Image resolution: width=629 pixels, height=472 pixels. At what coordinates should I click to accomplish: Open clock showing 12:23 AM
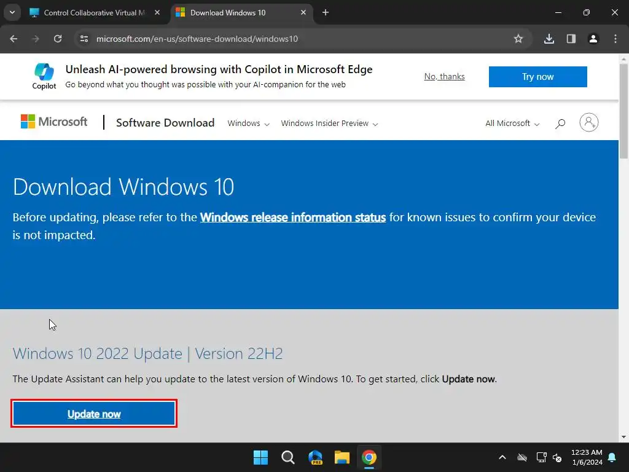(587, 457)
